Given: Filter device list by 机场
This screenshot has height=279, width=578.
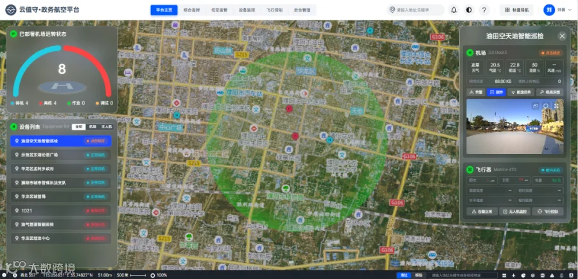Looking at the screenshot, I should pyautogui.click(x=92, y=126).
